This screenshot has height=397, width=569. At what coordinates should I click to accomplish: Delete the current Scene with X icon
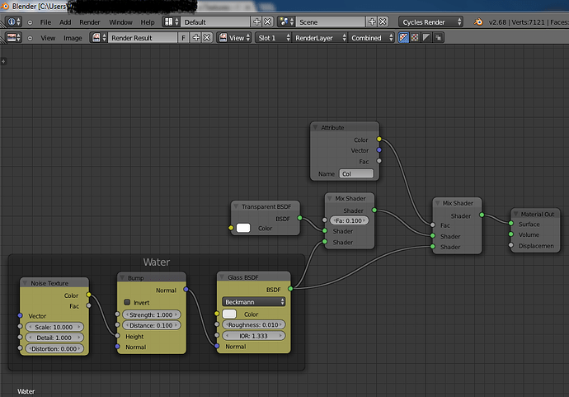point(383,21)
